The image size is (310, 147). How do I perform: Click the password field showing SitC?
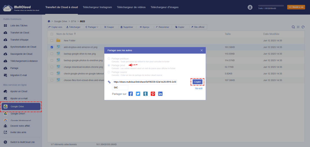(x=120, y=88)
